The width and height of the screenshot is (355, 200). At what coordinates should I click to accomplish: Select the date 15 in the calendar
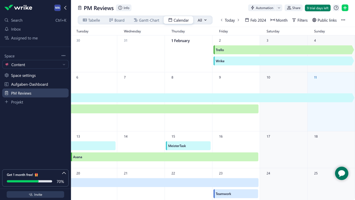point(173,136)
